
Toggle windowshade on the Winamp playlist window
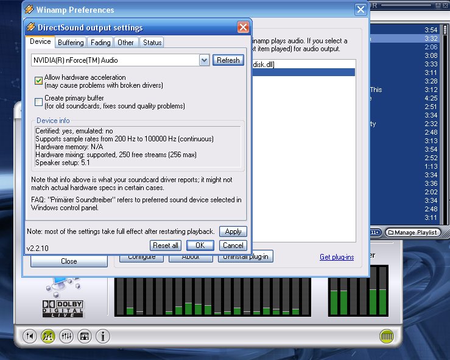[438, 5]
